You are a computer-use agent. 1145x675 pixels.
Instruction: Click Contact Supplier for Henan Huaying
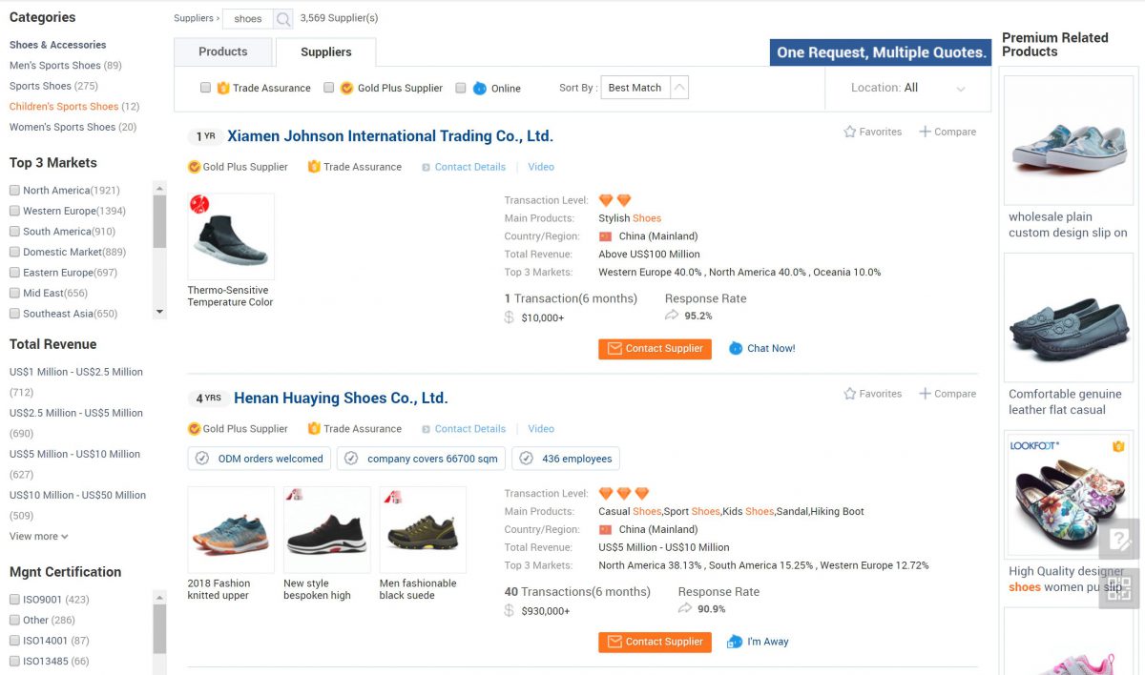coord(656,642)
